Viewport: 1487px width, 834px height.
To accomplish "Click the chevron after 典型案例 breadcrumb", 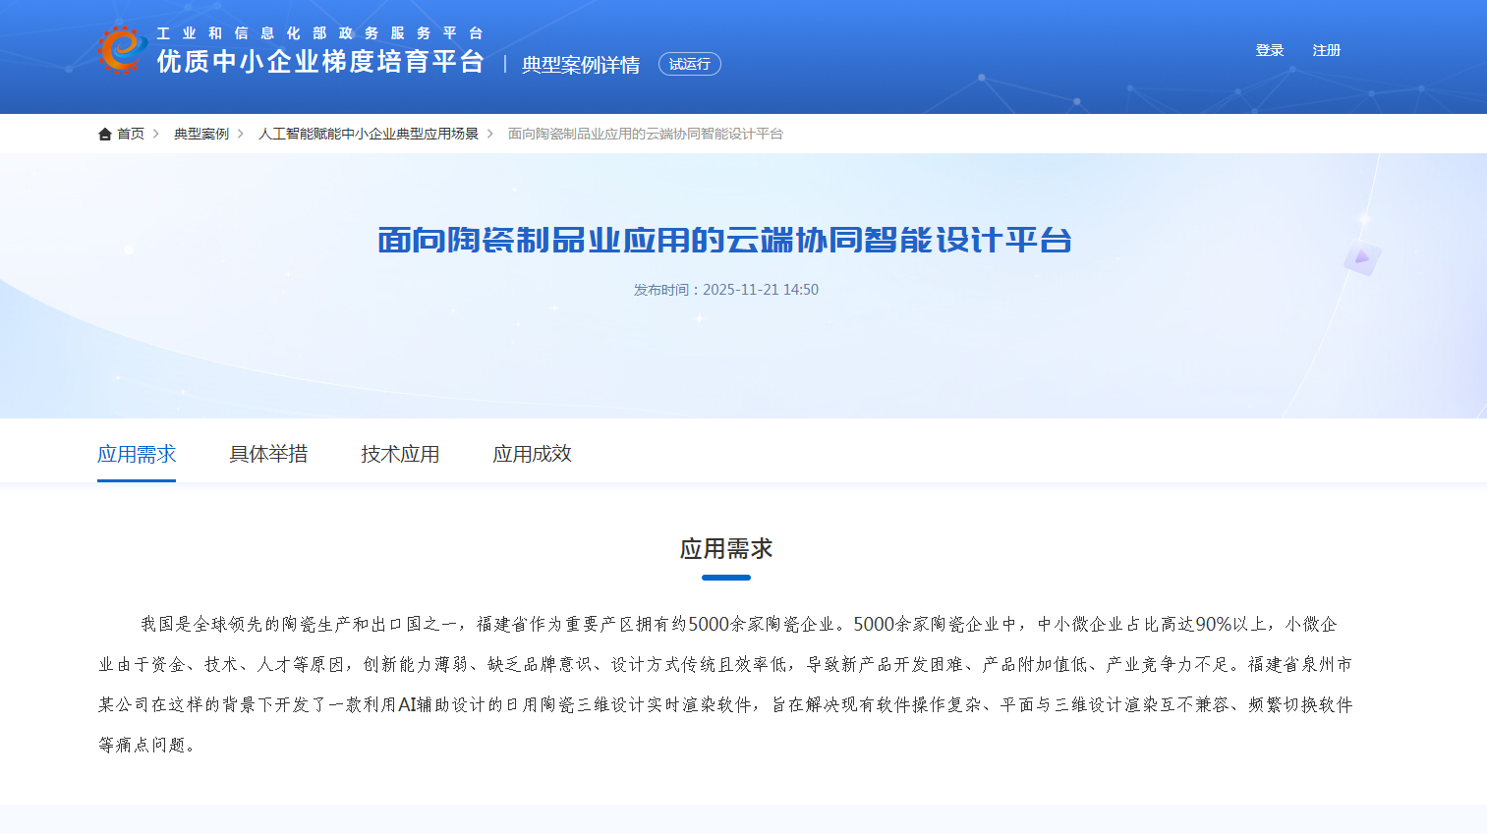I will pyautogui.click(x=243, y=134).
